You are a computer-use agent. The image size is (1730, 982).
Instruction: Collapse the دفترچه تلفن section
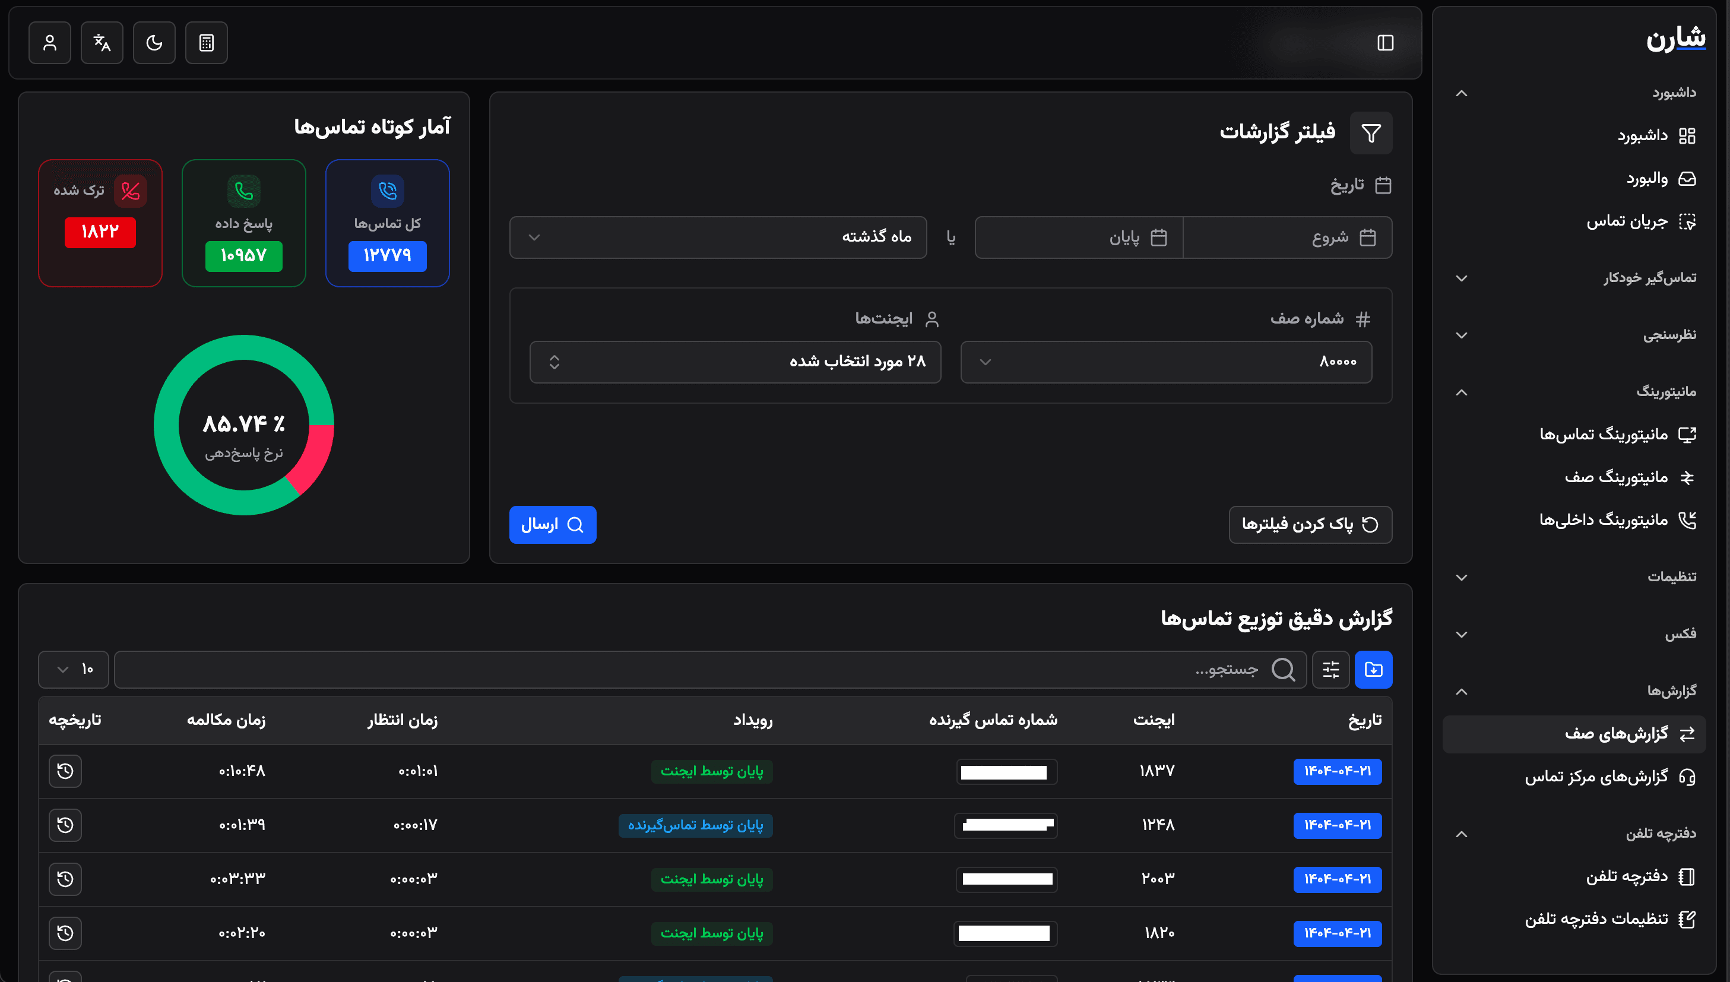coord(1576,834)
